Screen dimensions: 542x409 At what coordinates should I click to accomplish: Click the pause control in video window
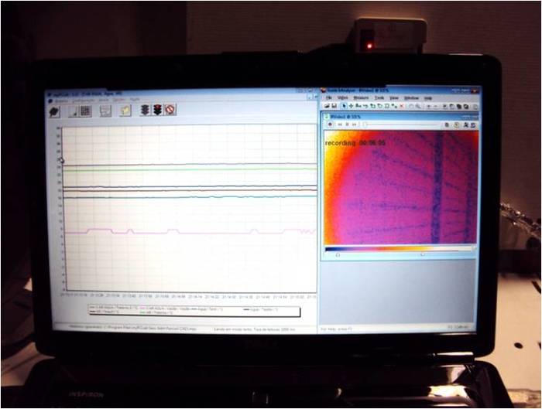[x=347, y=124]
